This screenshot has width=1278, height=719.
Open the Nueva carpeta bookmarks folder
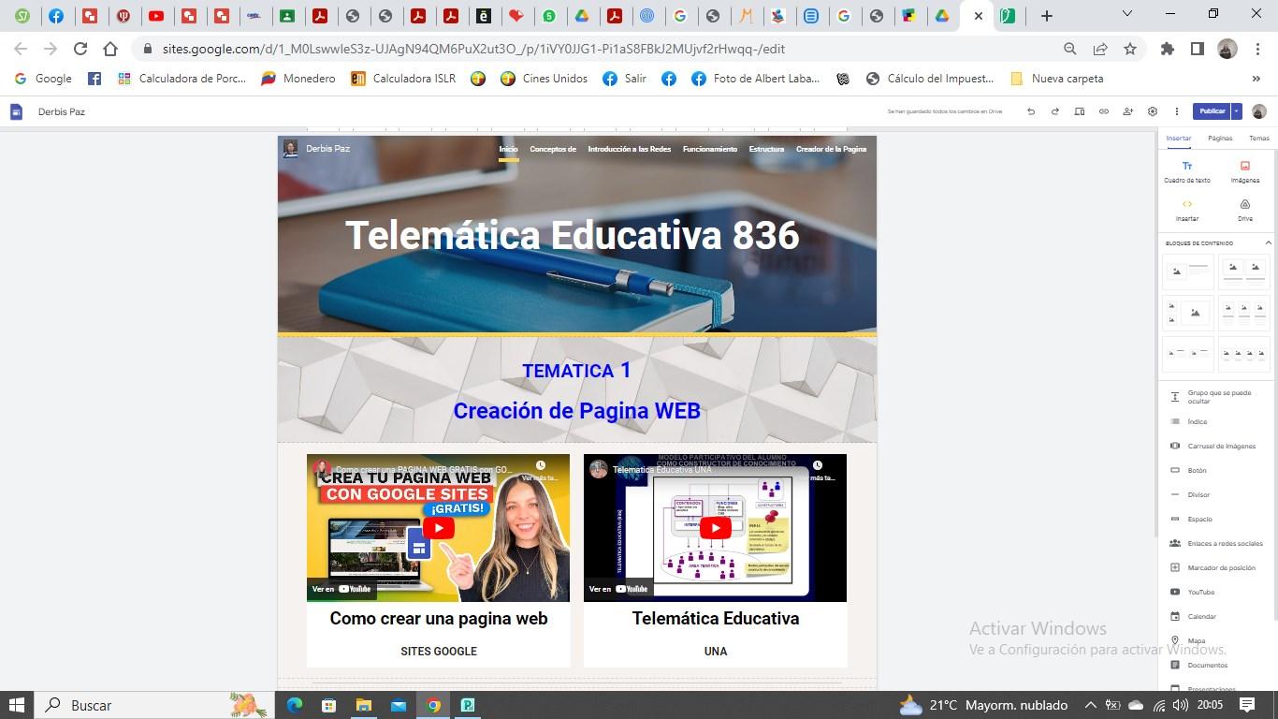(x=1056, y=79)
